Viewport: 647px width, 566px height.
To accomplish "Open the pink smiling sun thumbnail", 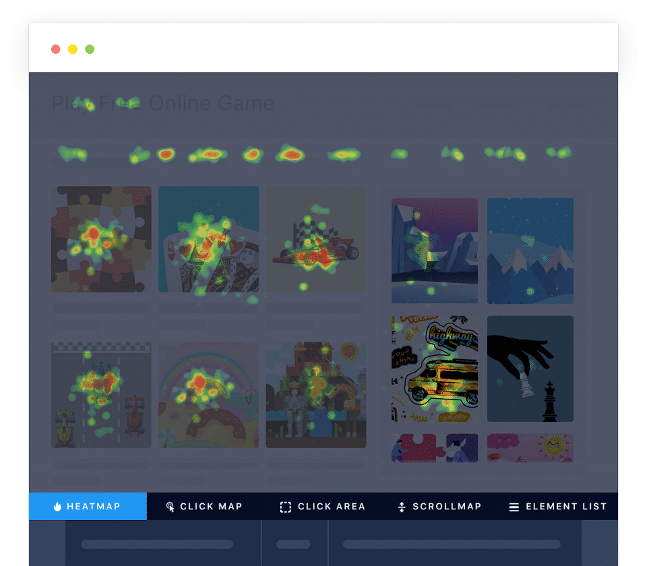I will [x=530, y=448].
